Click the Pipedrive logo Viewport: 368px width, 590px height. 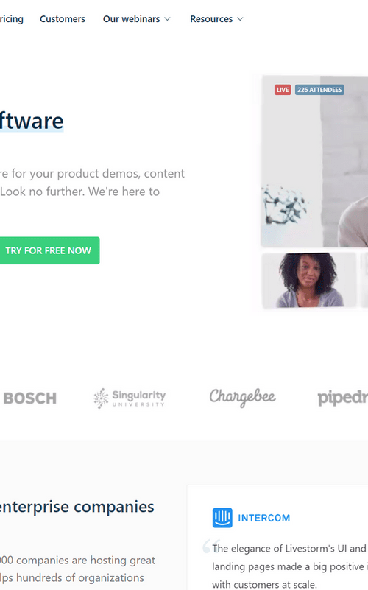pos(342,398)
